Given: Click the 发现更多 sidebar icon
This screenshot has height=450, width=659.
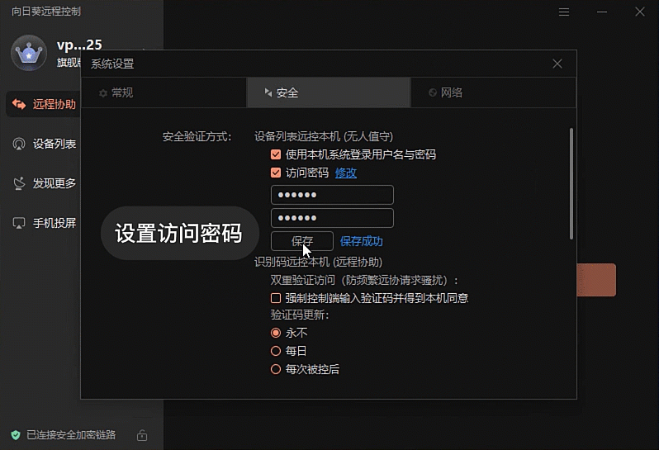Looking at the screenshot, I should click(19, 183).
